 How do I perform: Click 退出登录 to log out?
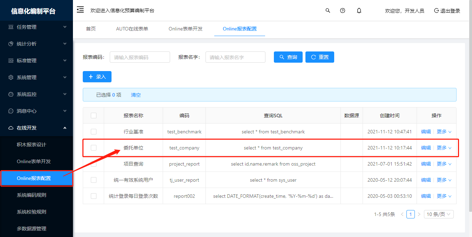click(447, 11)
